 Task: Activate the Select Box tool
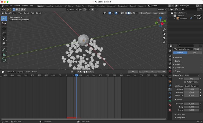[4, 18]
